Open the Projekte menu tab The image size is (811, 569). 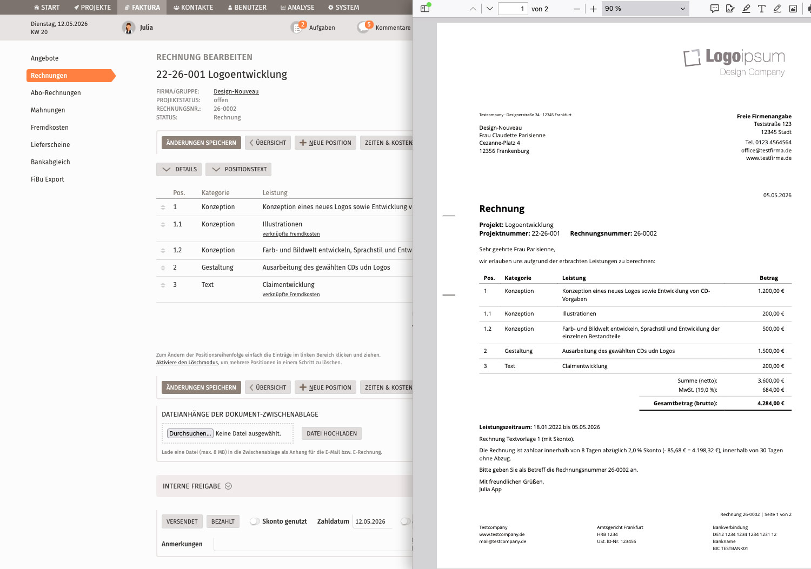[x=92, y=8]
